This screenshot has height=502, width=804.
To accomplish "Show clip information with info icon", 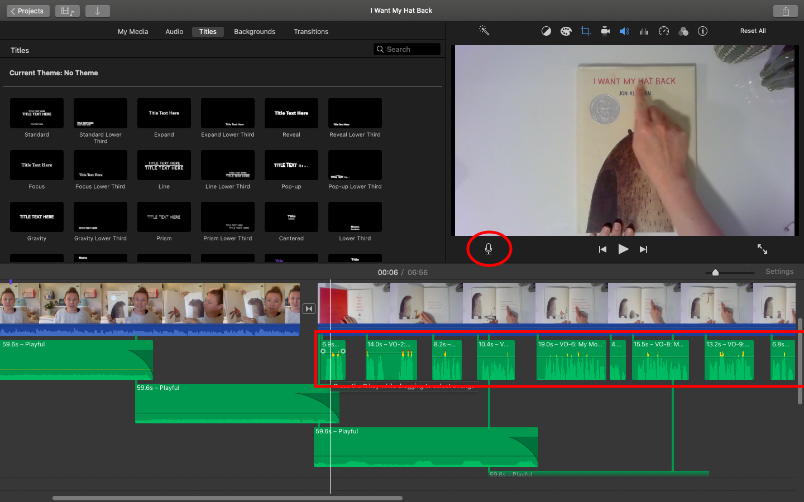I will [703, 31].
